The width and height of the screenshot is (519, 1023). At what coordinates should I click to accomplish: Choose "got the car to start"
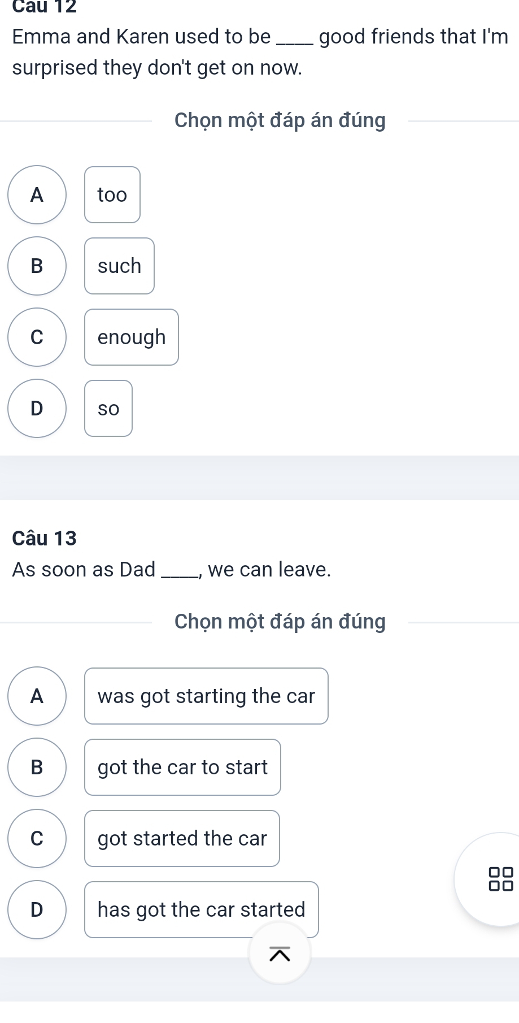pyautogui.click(x=182, y=767)
